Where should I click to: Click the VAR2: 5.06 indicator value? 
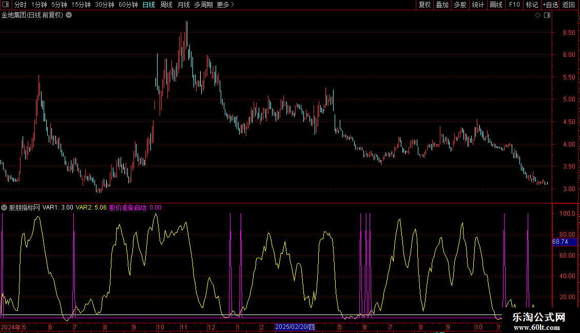point(91,207)
